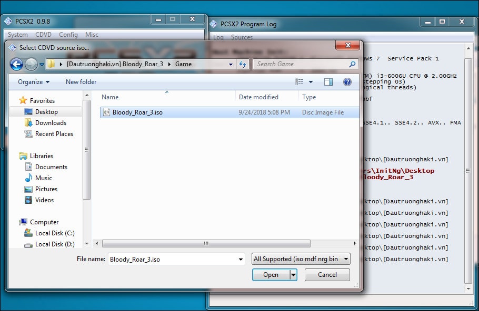Expand the File name history dropdown
This screenshot has width=479, height=311.
[x=241, y=260]
